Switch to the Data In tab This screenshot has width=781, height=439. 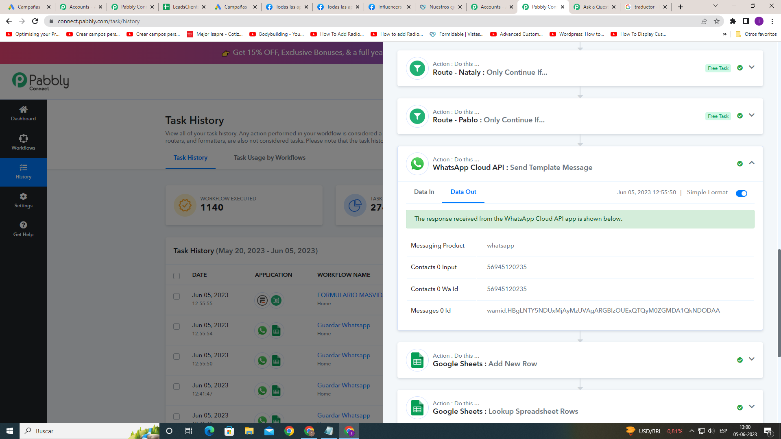coord(424,192)
